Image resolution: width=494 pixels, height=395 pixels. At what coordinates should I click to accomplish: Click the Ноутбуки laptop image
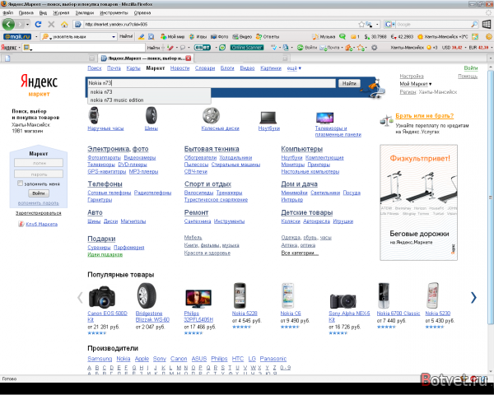(268, 118)
